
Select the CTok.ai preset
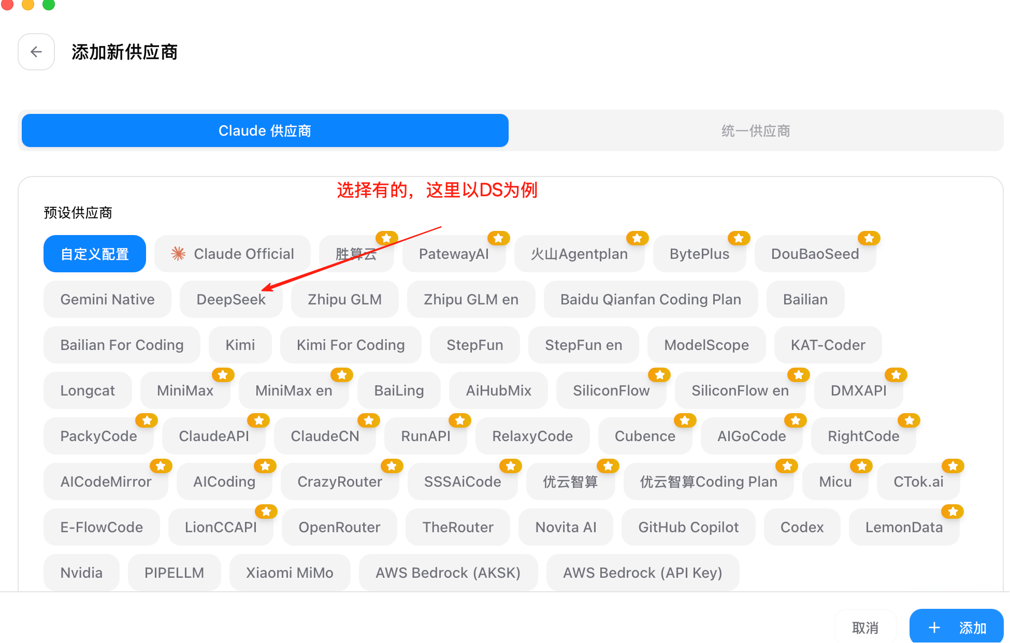tap(918, 481)
